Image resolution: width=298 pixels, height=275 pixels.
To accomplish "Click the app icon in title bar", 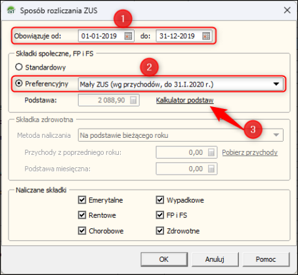I will click(11, 11).
